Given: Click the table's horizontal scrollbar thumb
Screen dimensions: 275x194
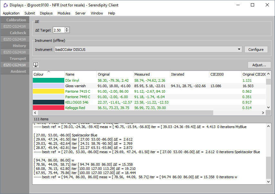Looking at the screenshot, I should coord(125,113).
